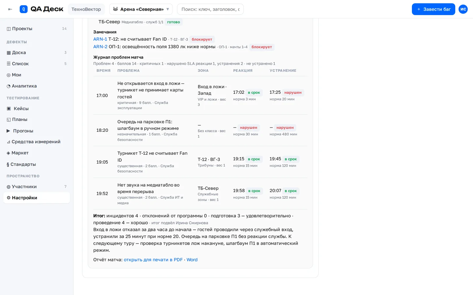Click the Маркет diamond icon
473x295 pixels.
click(x=9, y=153)
